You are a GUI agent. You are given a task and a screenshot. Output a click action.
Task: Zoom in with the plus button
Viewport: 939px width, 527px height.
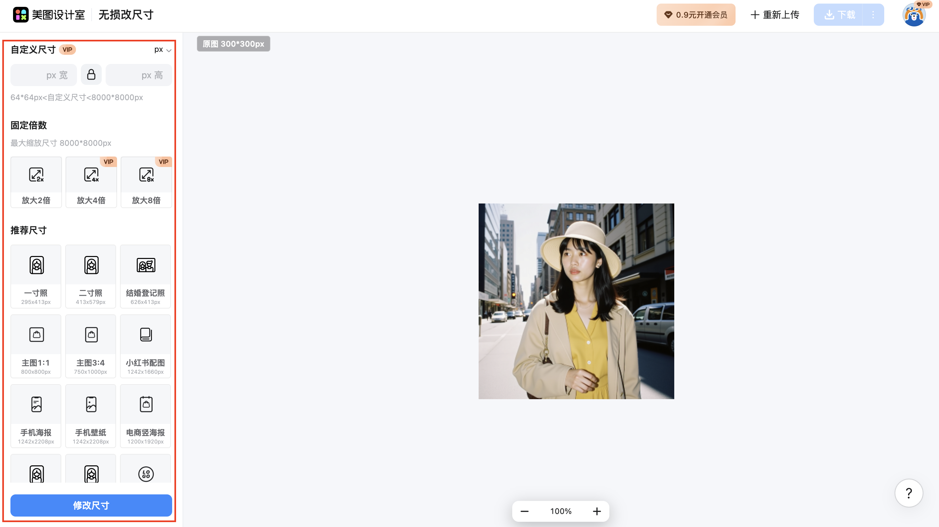597,511
